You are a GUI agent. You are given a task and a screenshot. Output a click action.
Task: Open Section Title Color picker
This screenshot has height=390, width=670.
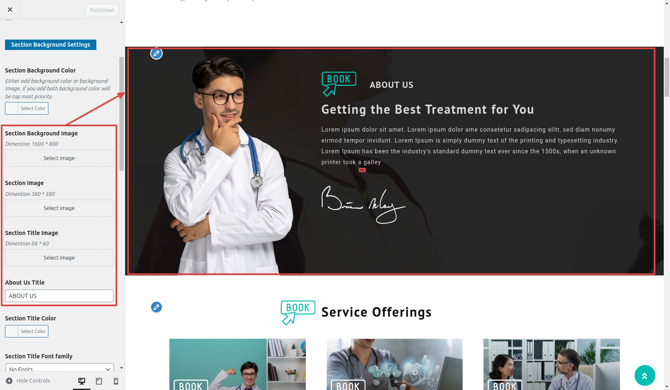pyautogui.click(x=27, y=331)
